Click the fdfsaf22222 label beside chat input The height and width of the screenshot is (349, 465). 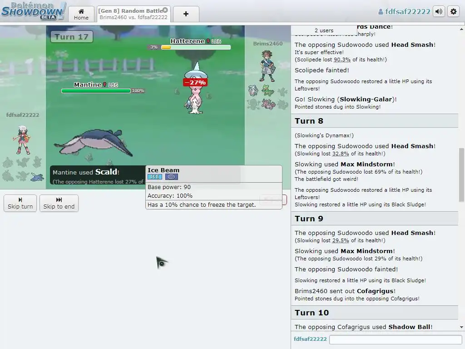(x=310, y=339)
